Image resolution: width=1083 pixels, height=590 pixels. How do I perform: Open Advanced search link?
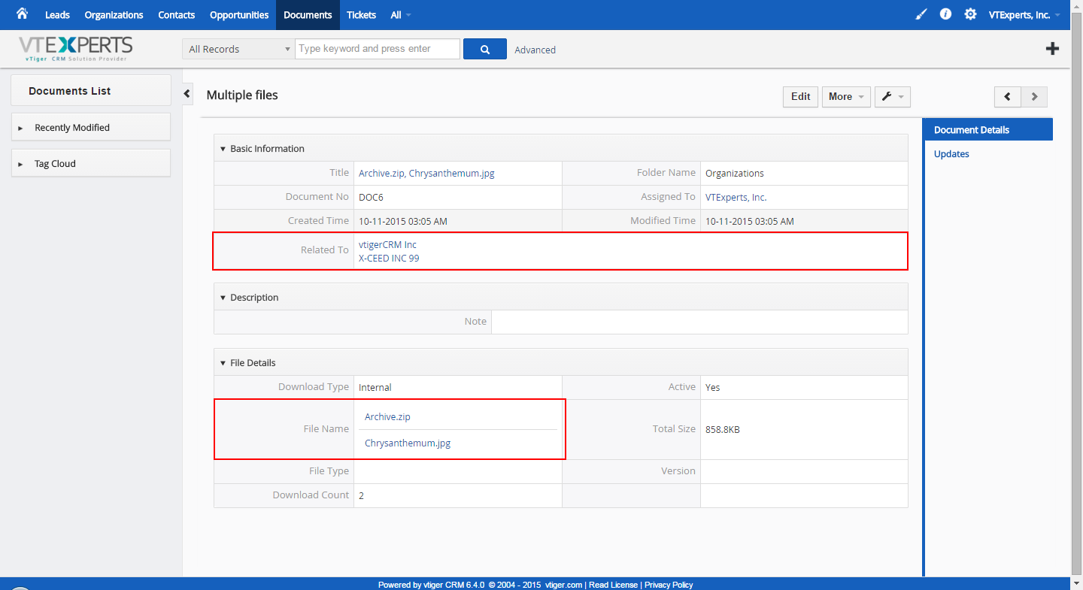pyautogui.click(x=535, y=50)
